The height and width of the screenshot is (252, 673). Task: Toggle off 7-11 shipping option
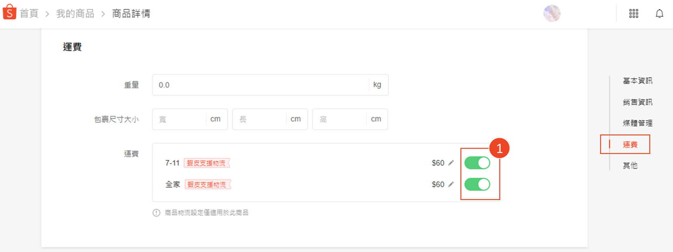477,163
